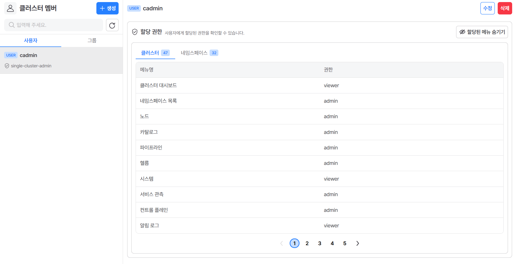Hide assigned menus with 할당된 메뉴 숨기기
This screenshot has width=515, height=264.
[482, 32]
